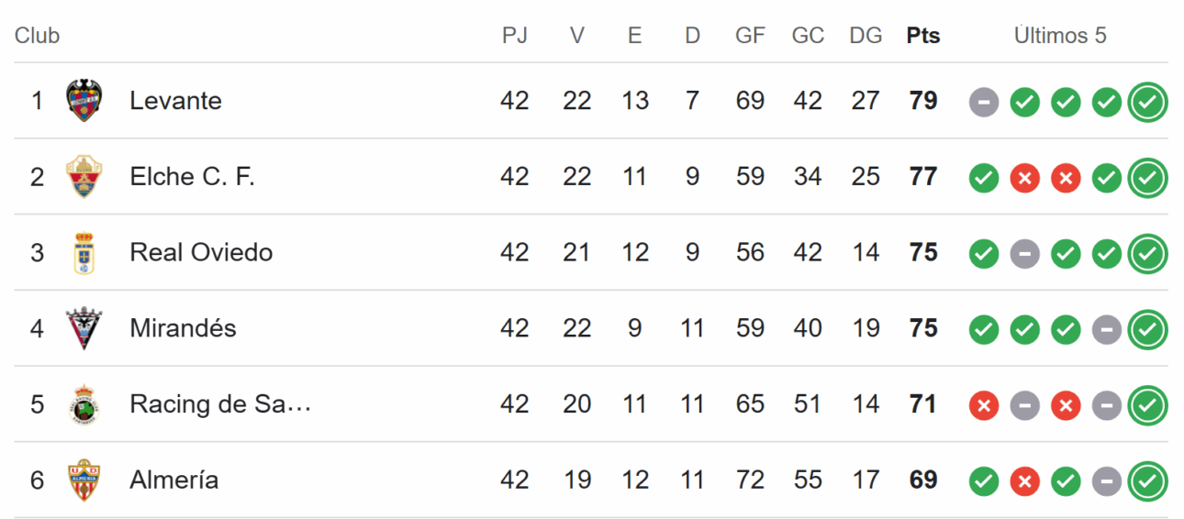Viewport: 1184px width, 519px height.
Task: Open the Levante team name link
Action: coord(175,100)
